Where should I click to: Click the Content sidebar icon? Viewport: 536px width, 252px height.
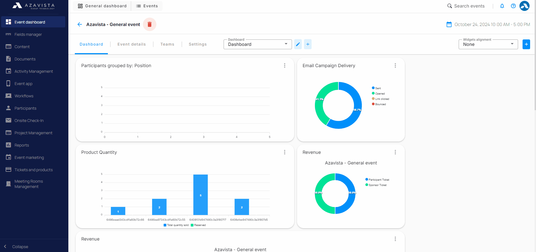(x=8, y=47)
